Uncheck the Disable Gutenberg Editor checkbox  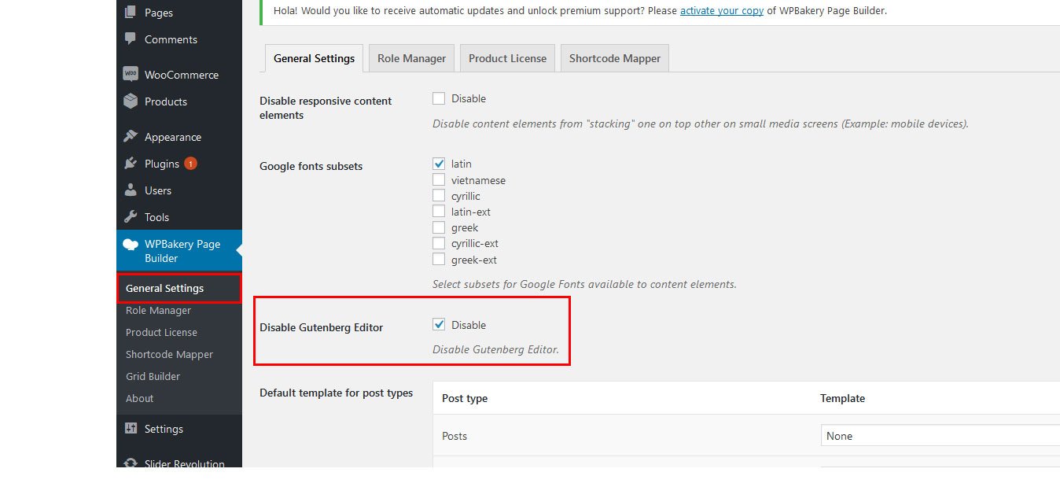[x=439, y=325]
